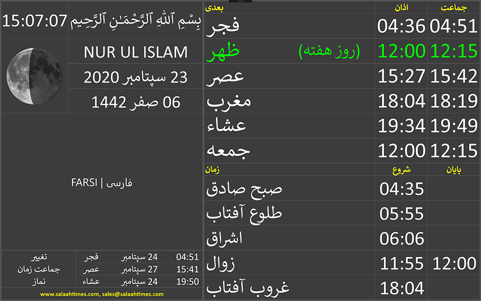The image size is (481, 301).
Task: Click the اذان column header
Action: click(401, 8)
